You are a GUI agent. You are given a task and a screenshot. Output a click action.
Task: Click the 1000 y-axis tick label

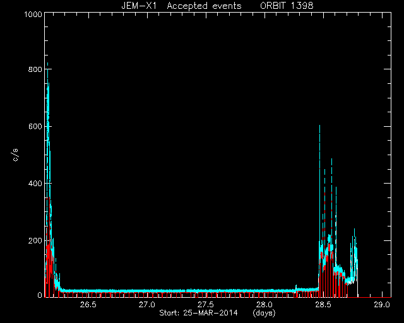(x=33, y=14)
